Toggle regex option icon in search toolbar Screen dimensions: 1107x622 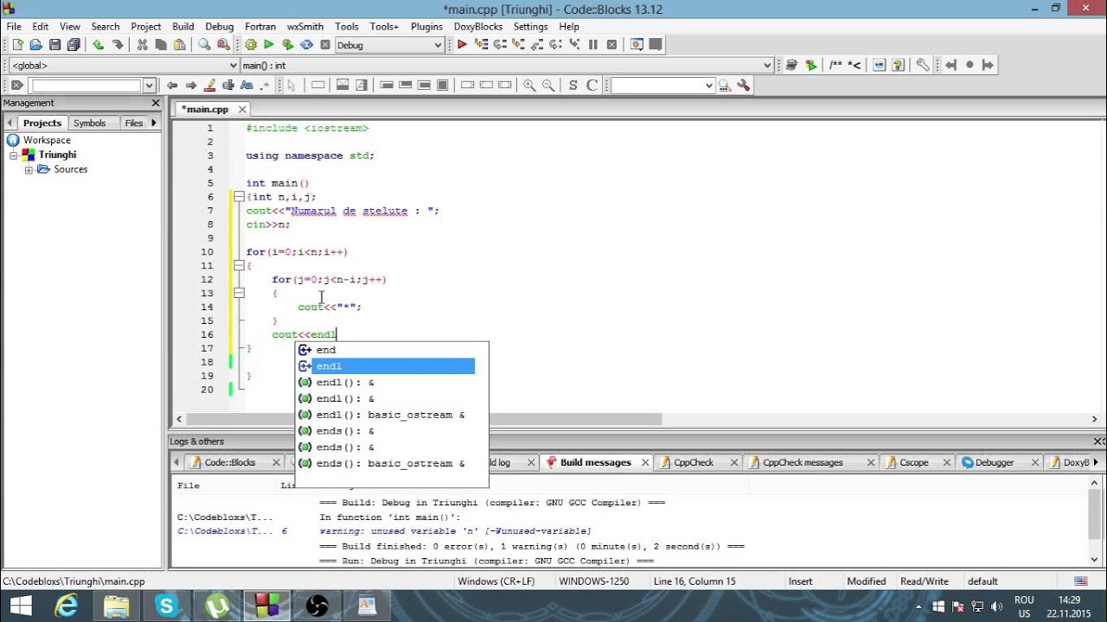[265, 86]
